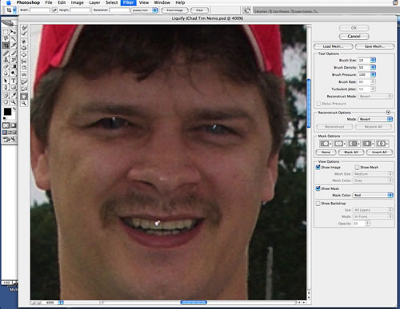Select the Type tool in Photoshop toolbox
The height and width of the screenshot is (309, 400).
tap(14, 81)
